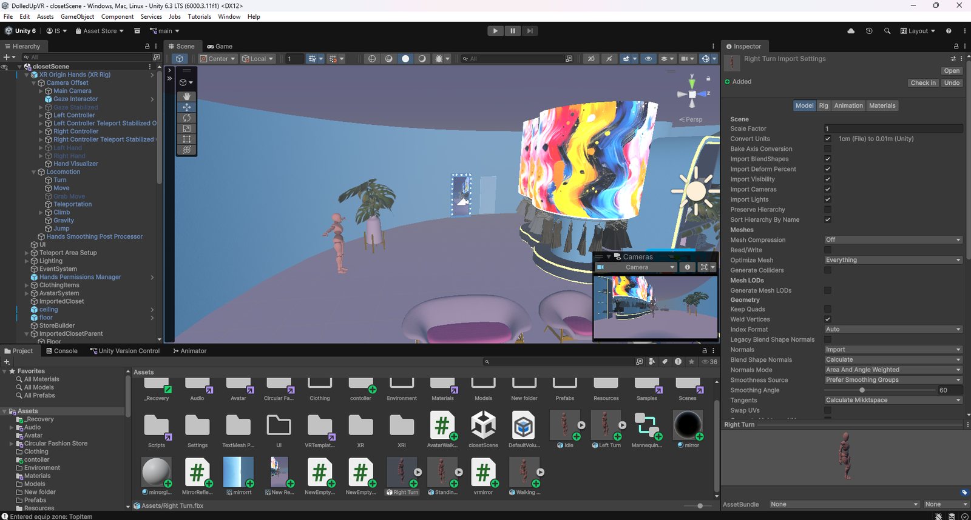Toggle the Convert Units checkbox
Viewport: 971px width, 520px height.
pos(828,139)
